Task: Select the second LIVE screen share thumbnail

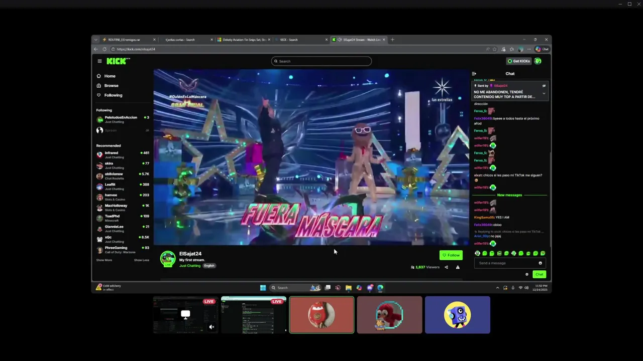Action: tap(254, 315)
